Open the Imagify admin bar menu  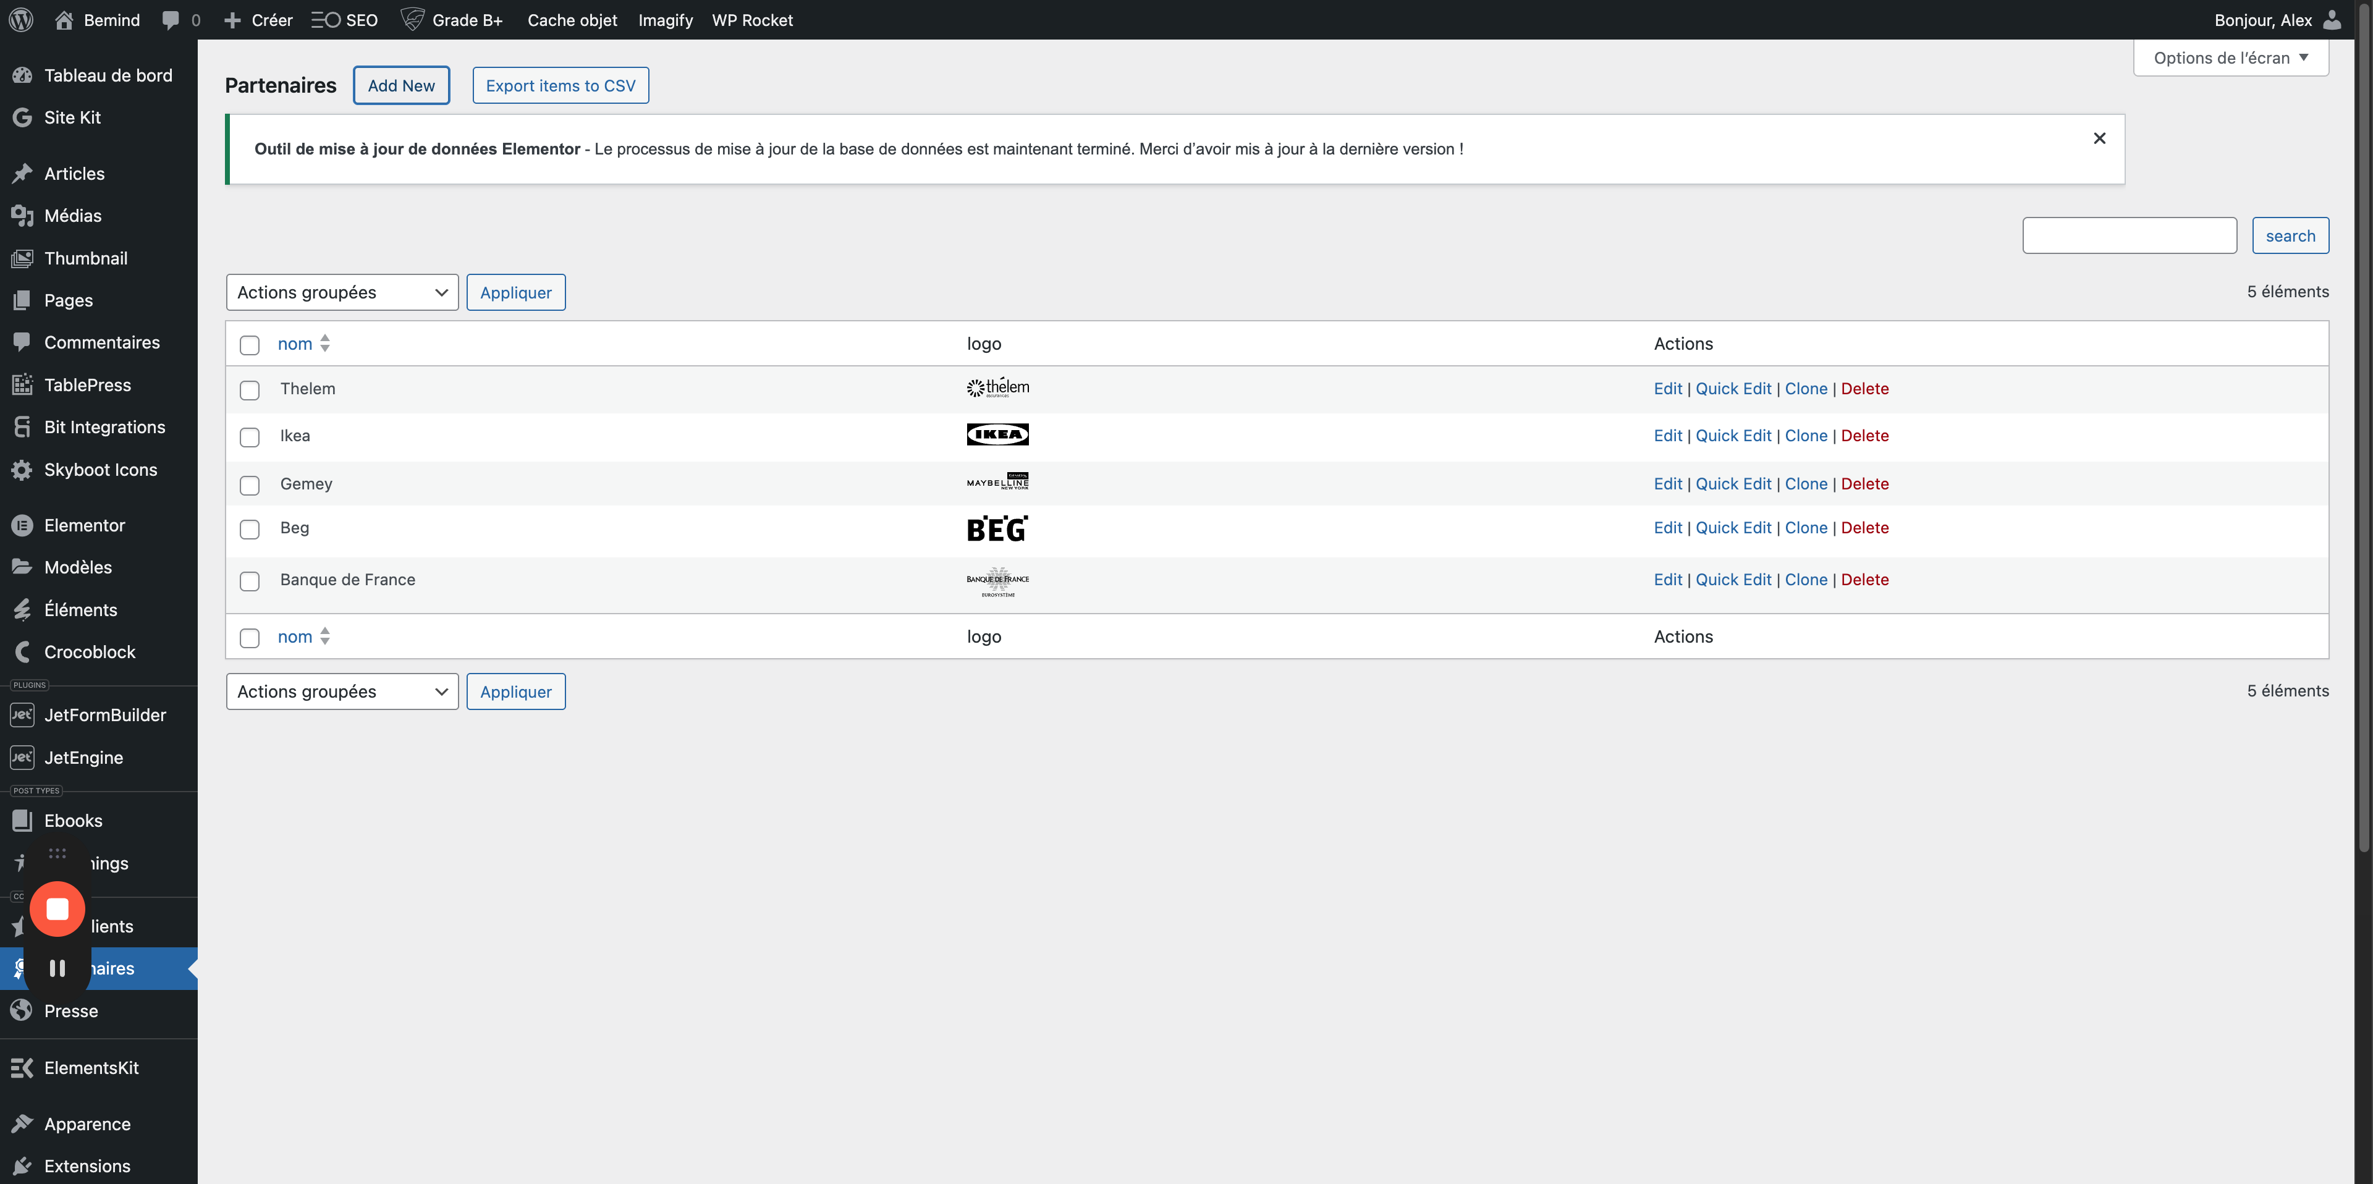pos(665,20)
